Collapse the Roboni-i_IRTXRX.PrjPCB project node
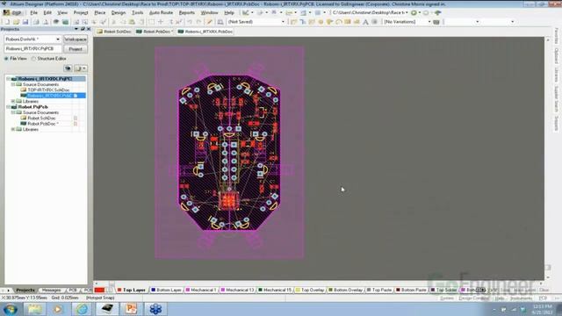The image size is (562, 316). coord(8,79)
